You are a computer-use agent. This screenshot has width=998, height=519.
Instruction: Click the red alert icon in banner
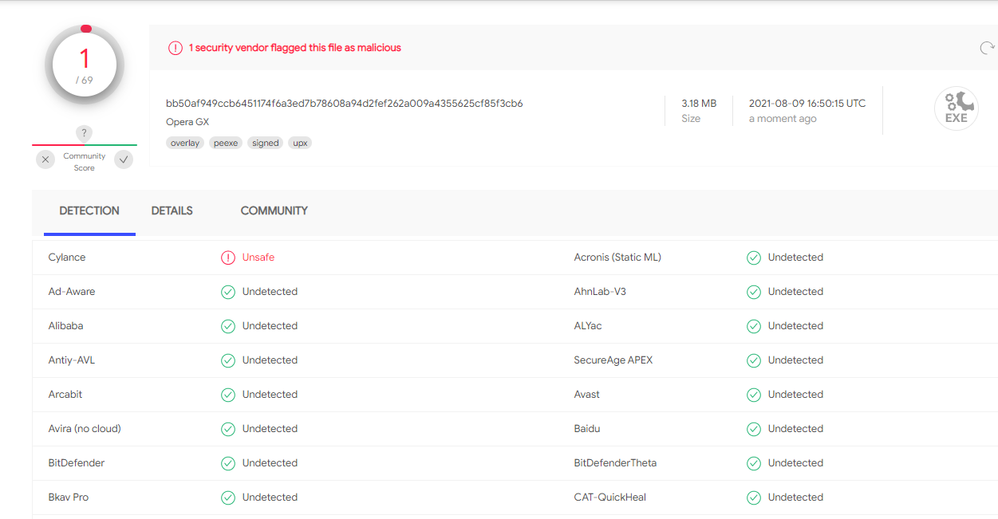176,48
